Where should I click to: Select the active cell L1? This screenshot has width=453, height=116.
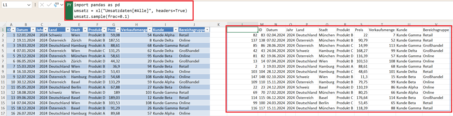coord(242,30)
